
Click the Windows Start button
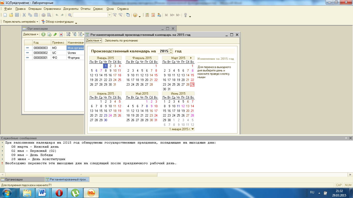(7, 193)
